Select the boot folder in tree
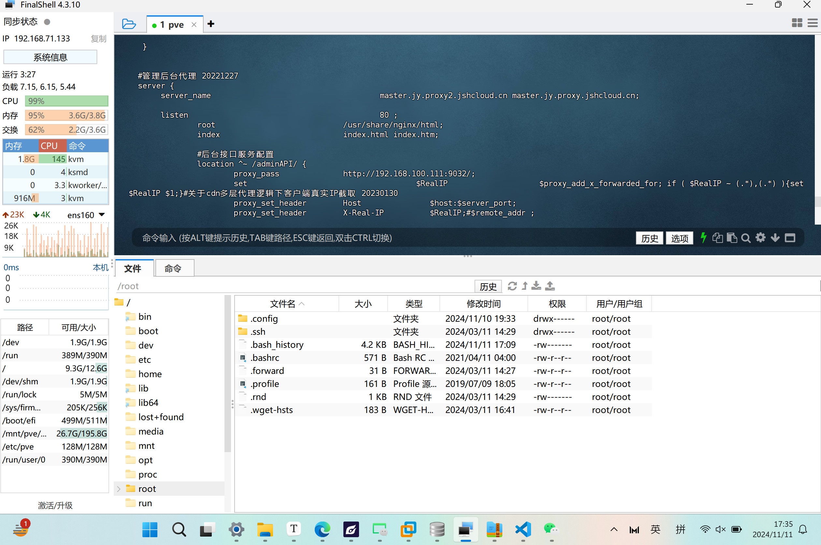The height and width of the screenshot is (545, 821). pos(148,331)
